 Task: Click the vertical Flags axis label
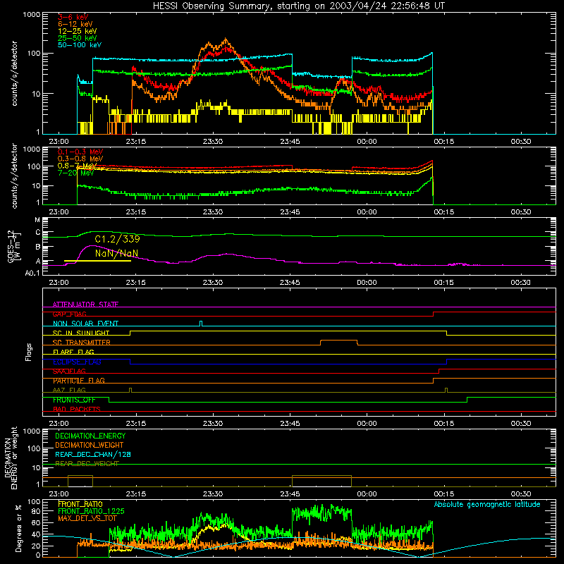tap(29, 352)
